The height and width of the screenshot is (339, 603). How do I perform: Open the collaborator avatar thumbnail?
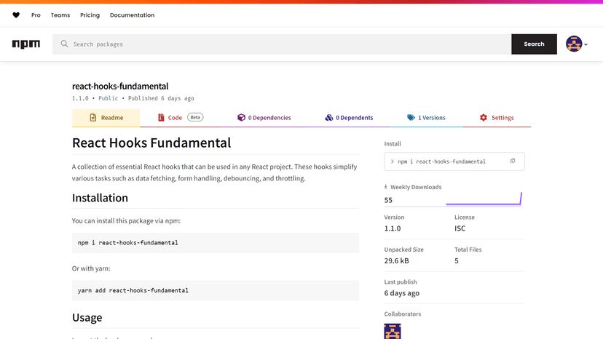(393, 331)
